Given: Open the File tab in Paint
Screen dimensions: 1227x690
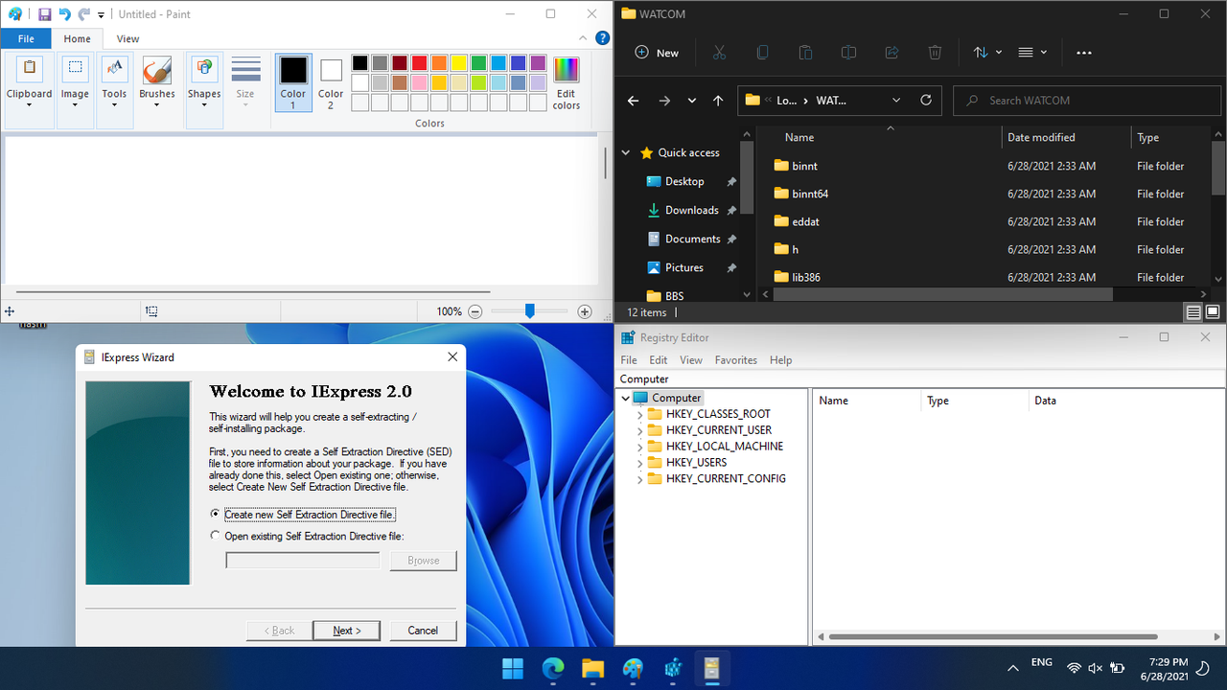Looking at the screenshot, I should click(x=26, y=39).
